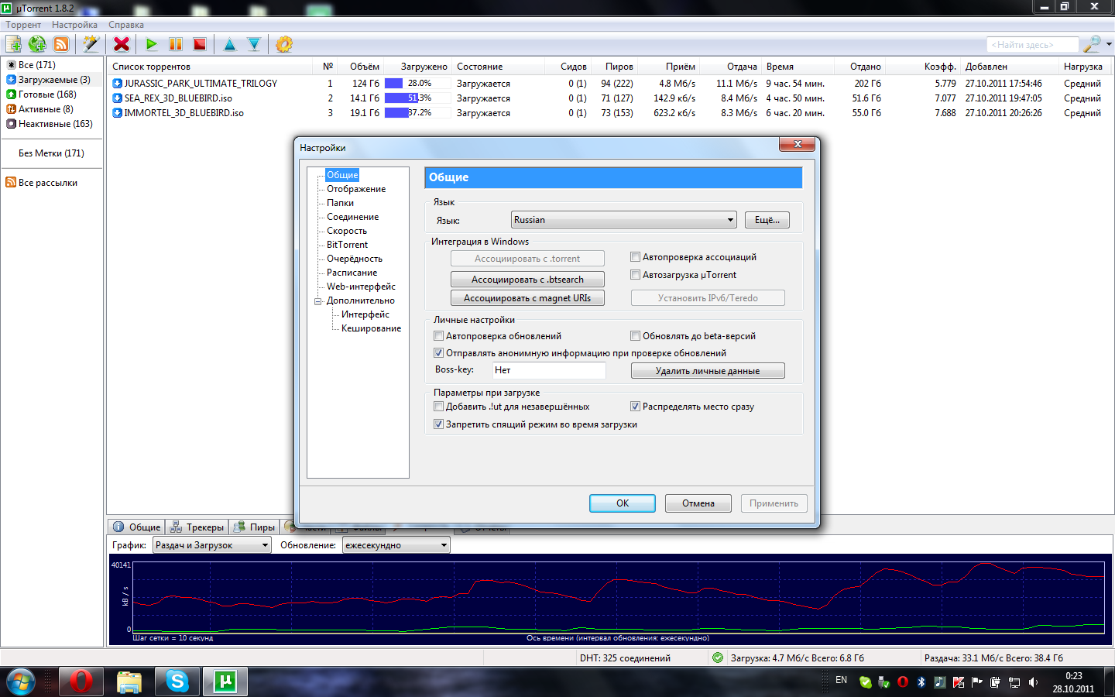The image size is (1115, 697).
Task: Open the График dropdown showing Раздач и Загрузок
Action: click(211, 545)
